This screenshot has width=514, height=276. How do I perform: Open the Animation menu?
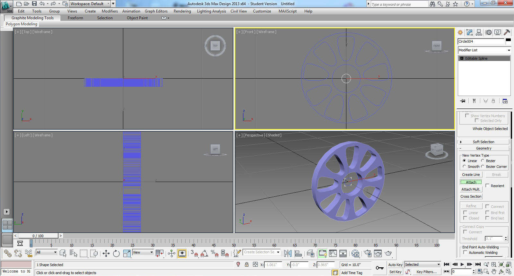(131, 11)
